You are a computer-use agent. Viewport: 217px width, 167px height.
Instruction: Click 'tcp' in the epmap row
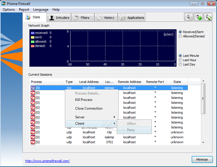(x=69, y=88)
